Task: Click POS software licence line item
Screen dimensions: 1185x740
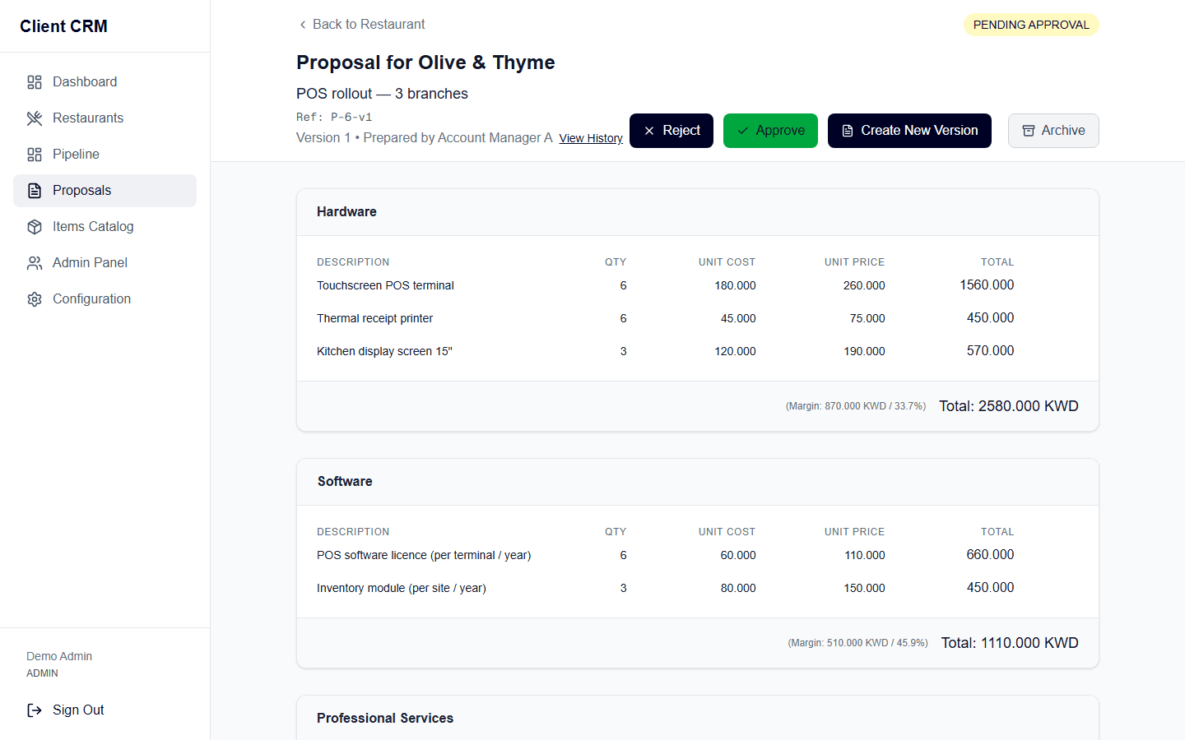Action: point(424,555)
